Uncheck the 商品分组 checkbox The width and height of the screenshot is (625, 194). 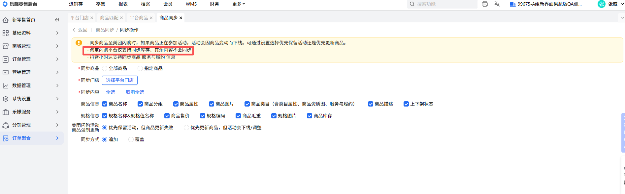[140, 104]
